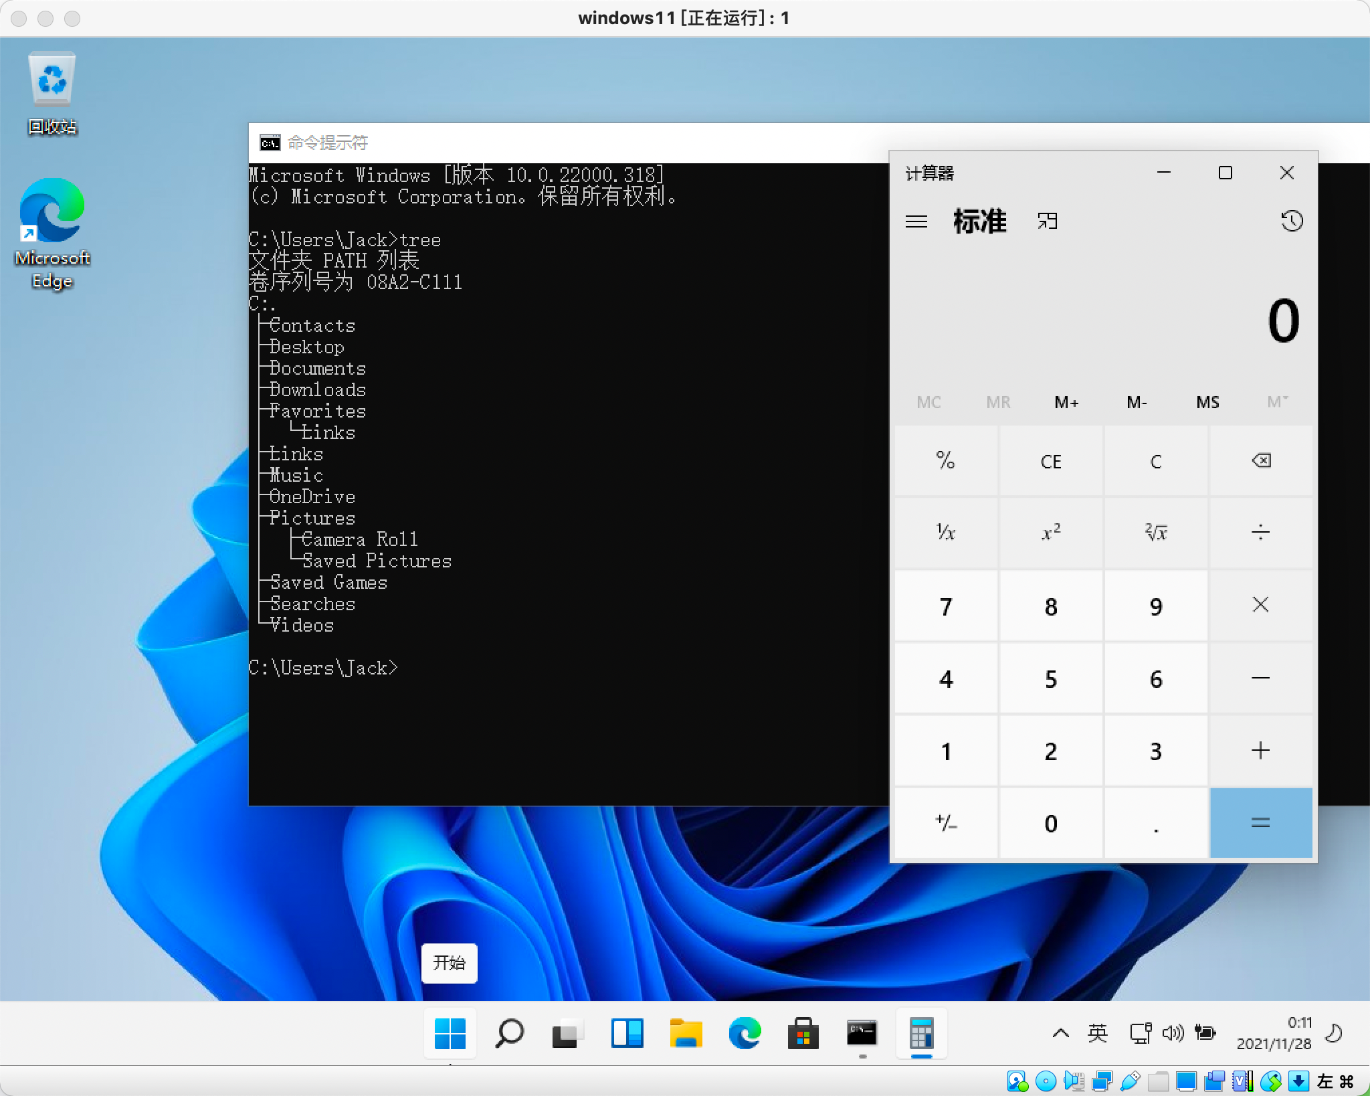The image size is (1370, 1096).
Task: Click the MC memory clear button
Action: (928, 402)
